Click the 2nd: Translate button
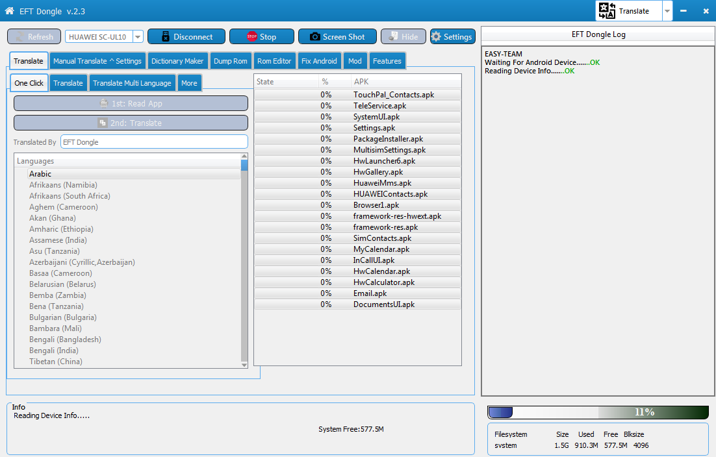This screenshot has height=457, width=716. [x=131, y=123]
